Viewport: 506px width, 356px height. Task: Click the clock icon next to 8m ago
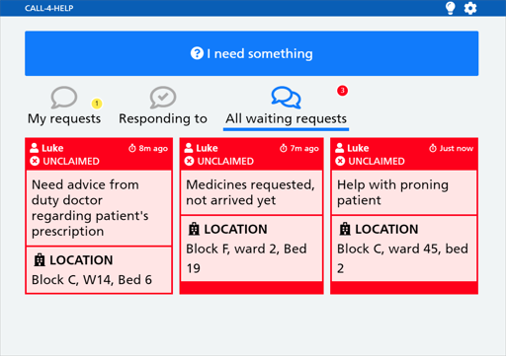[132, 148]
